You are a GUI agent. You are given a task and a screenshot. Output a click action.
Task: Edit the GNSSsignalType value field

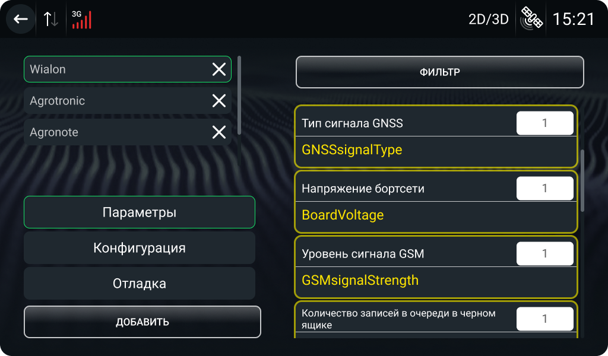(544, 122)
